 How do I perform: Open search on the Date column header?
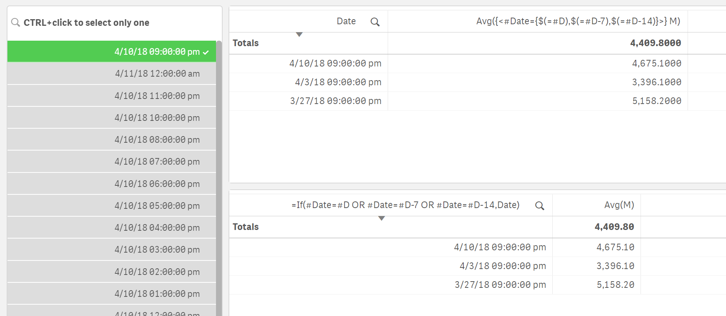point(375,22)
